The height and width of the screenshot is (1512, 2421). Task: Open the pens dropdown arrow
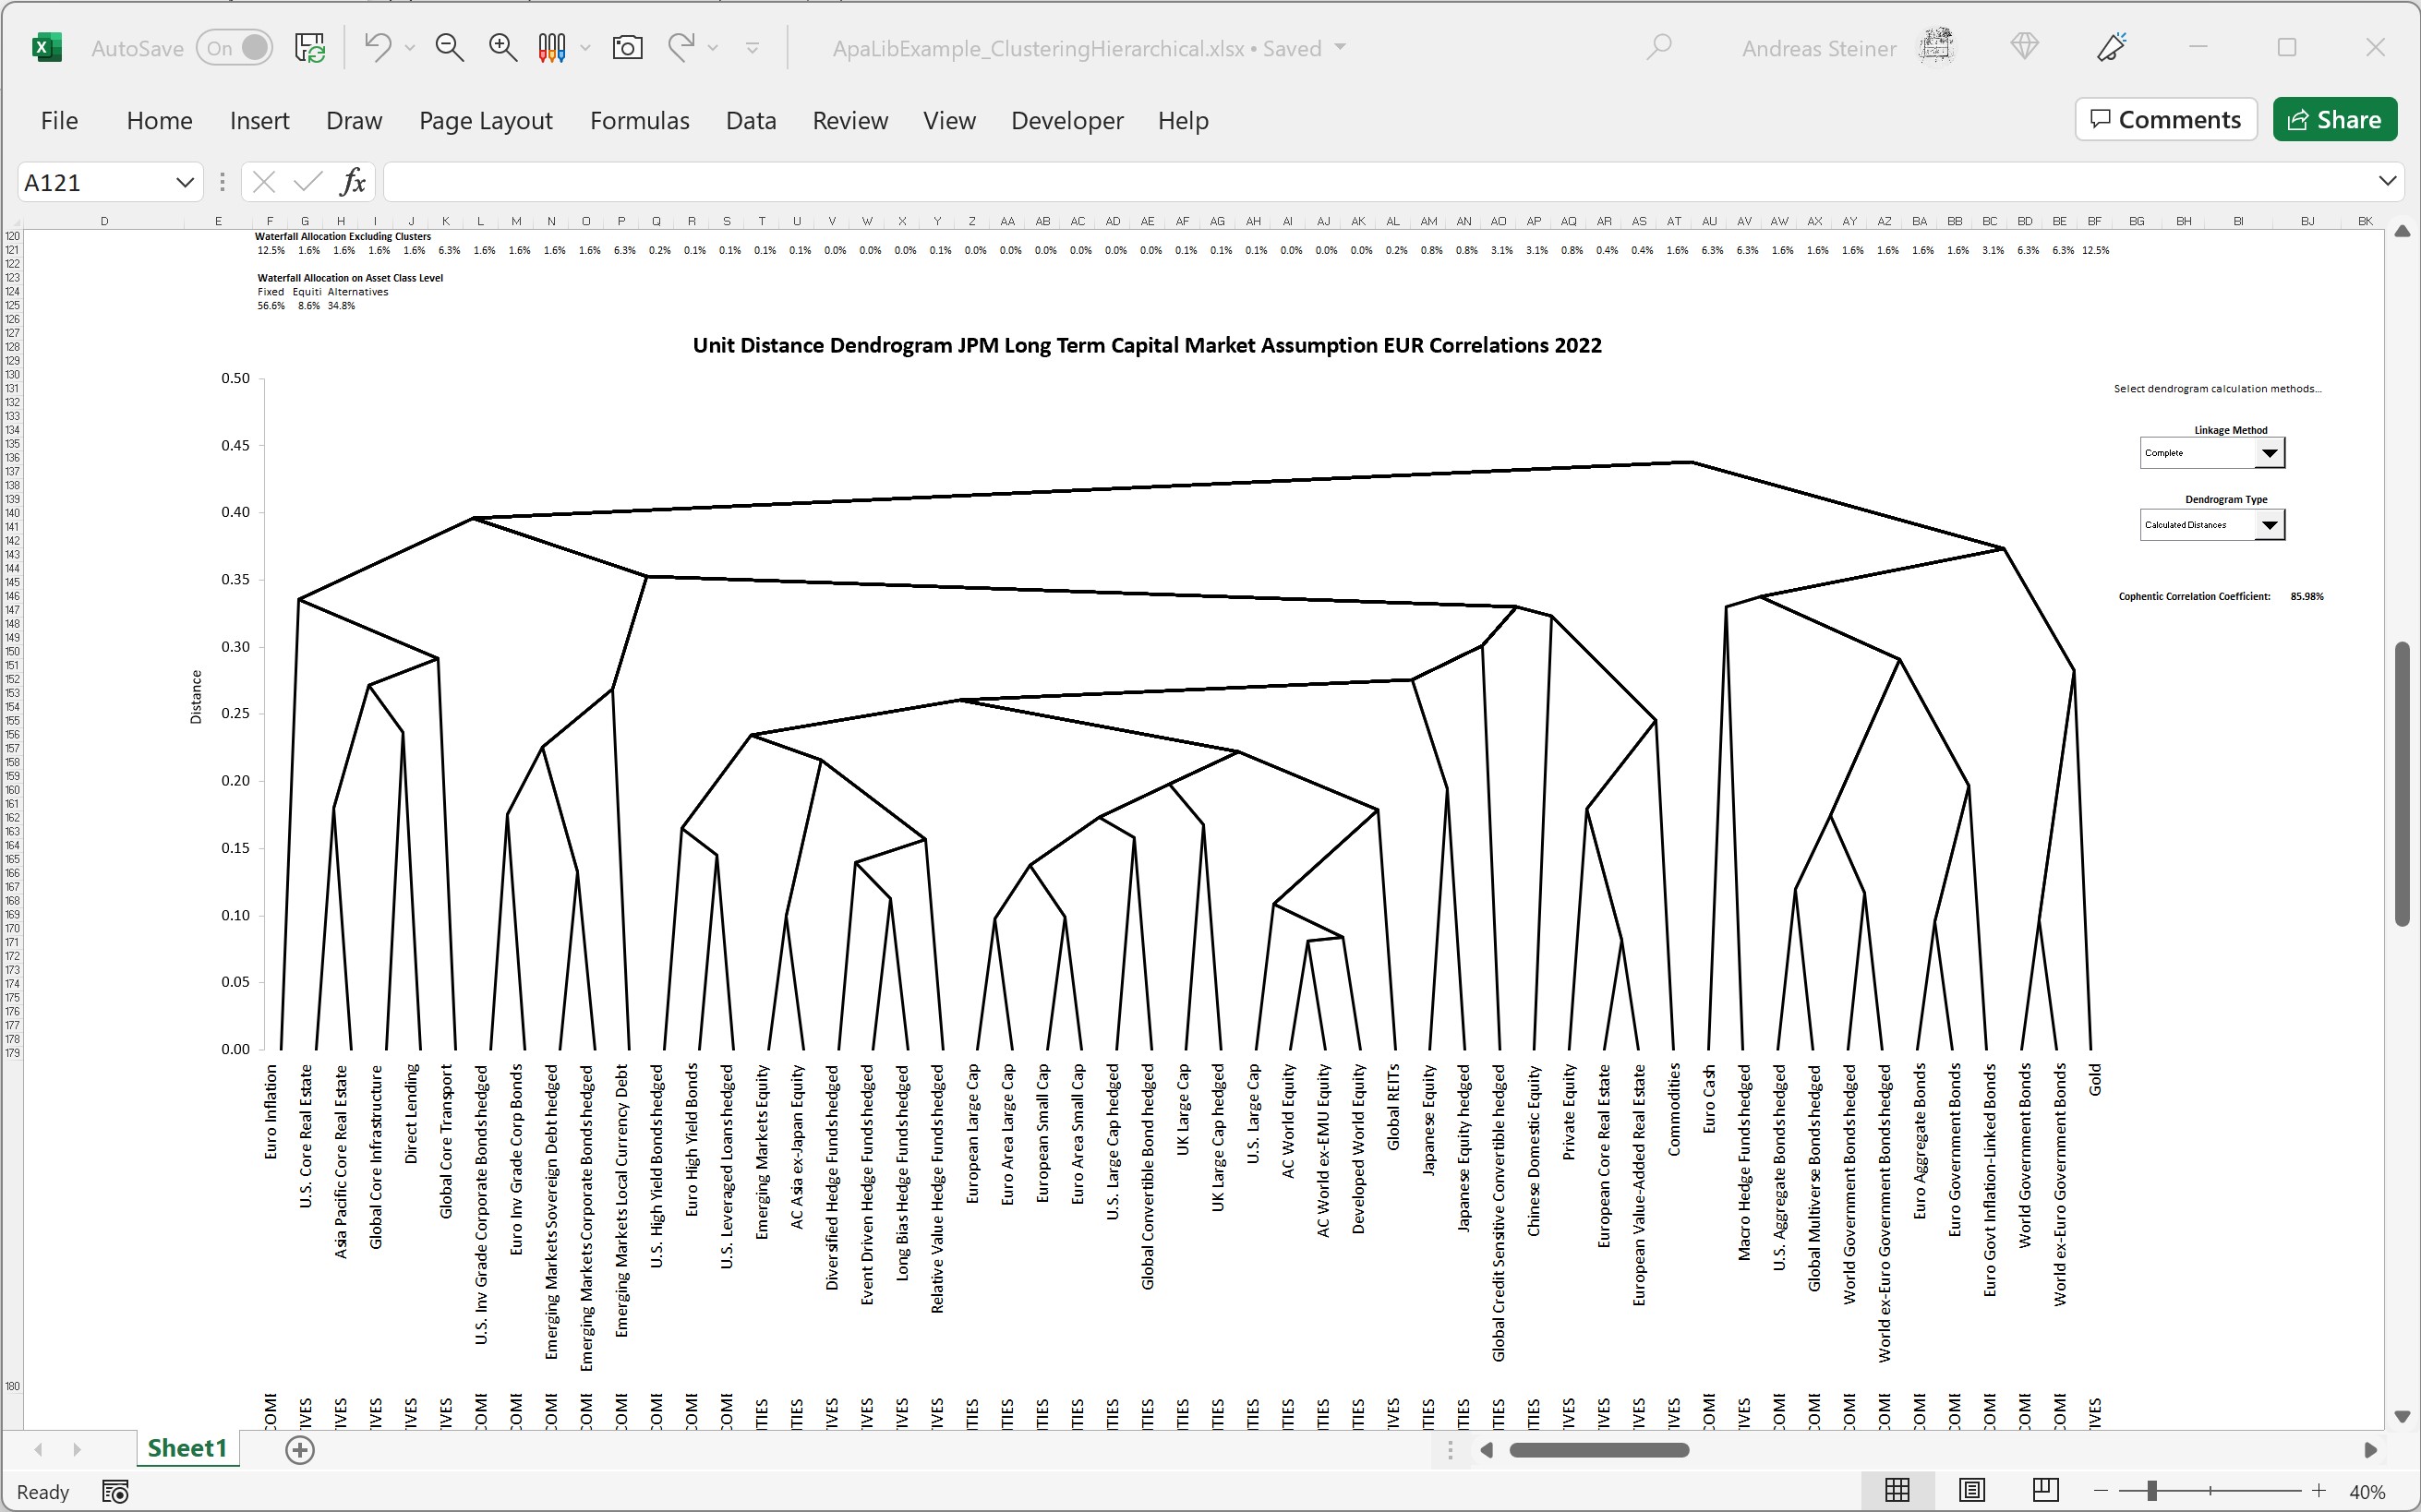tap(586, 48)
